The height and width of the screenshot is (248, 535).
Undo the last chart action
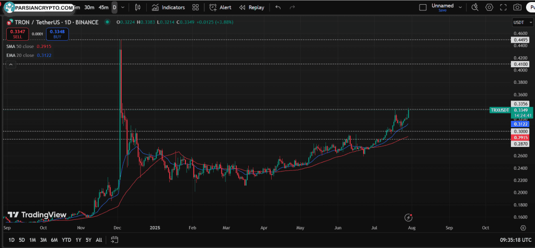(x=278, y=7)
